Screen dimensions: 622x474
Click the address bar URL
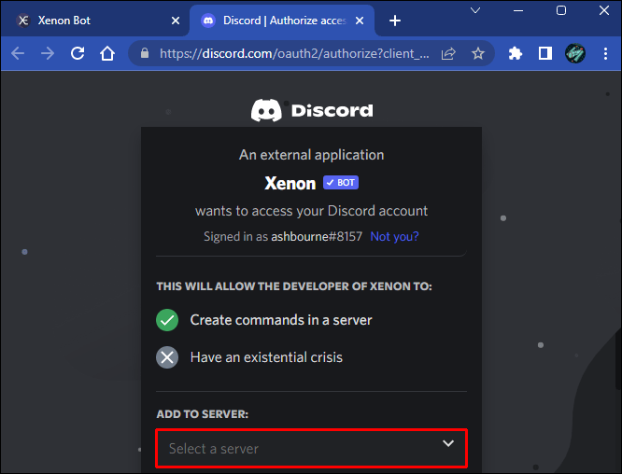click(294, 53)
